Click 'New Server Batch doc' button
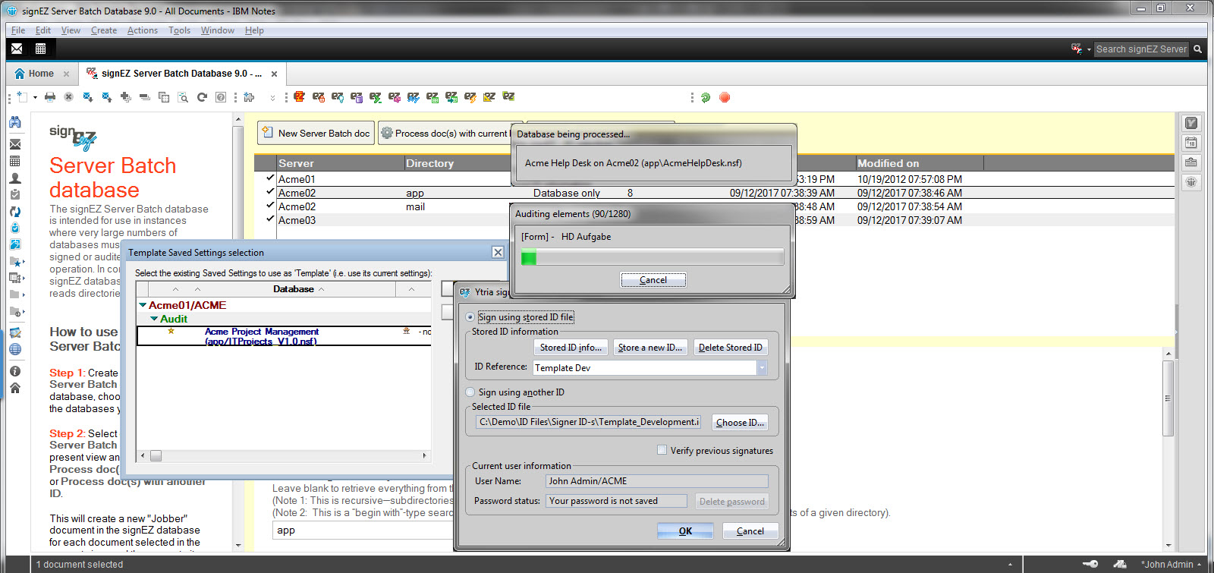 [x=316, y=133]
